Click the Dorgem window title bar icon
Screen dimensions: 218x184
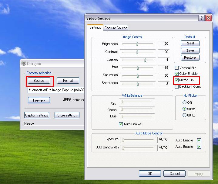click(x=24, y=63)
